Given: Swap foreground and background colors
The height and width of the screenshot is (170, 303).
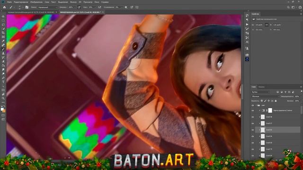Looking at the screenshot, I should (4, 106).
